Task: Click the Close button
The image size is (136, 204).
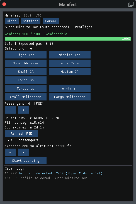Action: coord(12,21)
